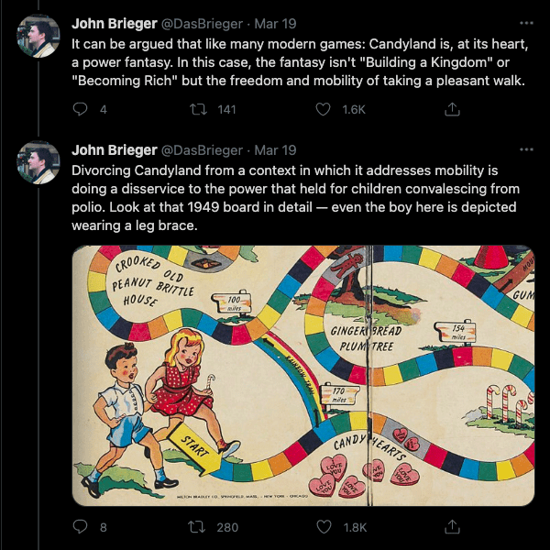Reply to the polio leg brace tweet
The width and height of the screenshot is (550, 550).
(80, 526)
